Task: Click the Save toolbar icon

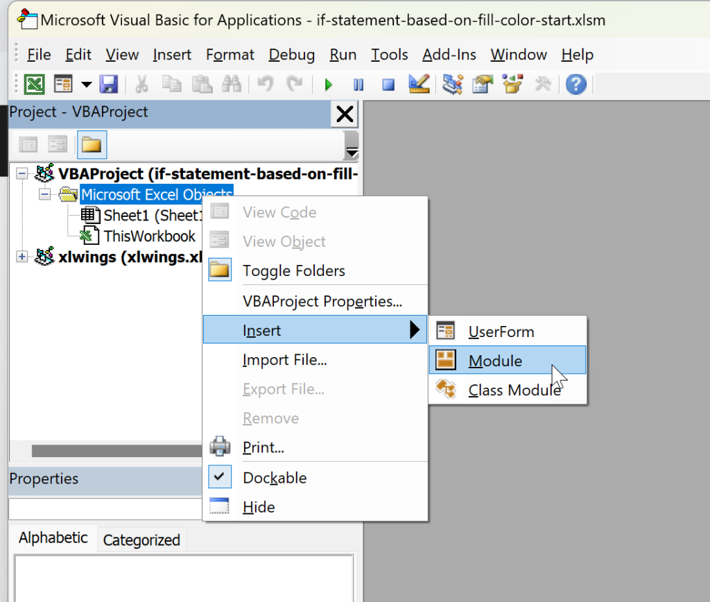Action: (109, 84)
